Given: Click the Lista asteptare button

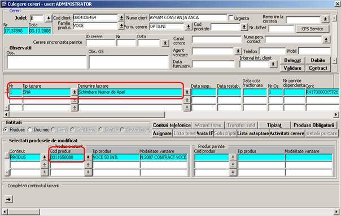Looking at the screenshot, I should click(x=253, y=133).
